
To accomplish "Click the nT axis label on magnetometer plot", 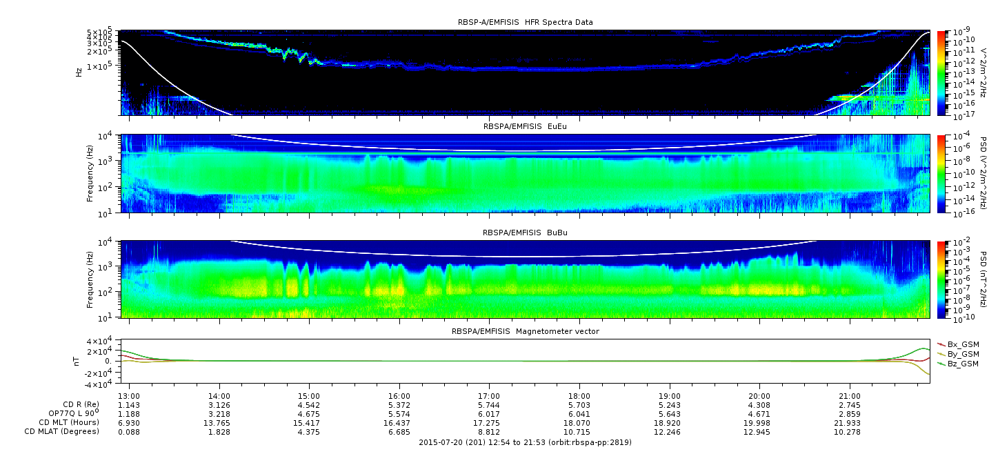I will [x=79, y=360].
